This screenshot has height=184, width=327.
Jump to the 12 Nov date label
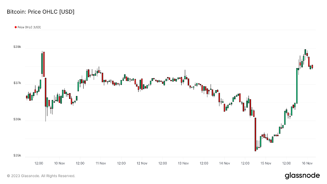click(142, 163)
